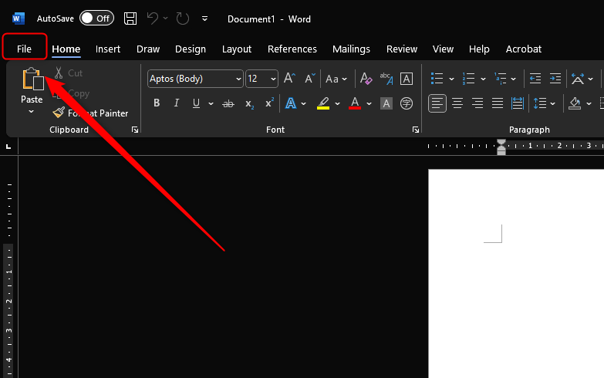Switch to the Insert tab

click(x=108, y=49)
